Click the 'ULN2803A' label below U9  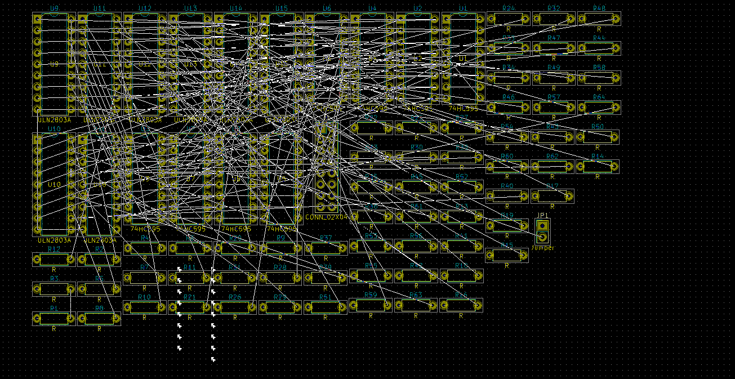[x=54, y=120]
